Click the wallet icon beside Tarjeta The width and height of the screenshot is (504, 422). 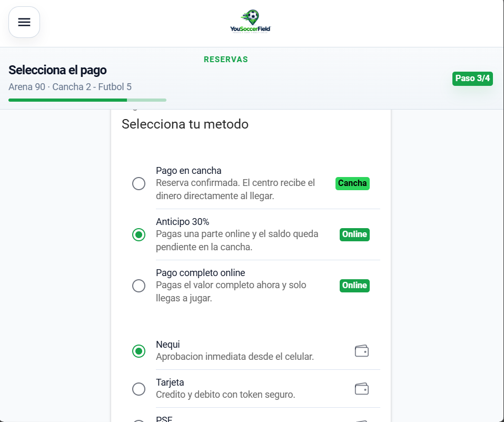(x=362, y=389)
